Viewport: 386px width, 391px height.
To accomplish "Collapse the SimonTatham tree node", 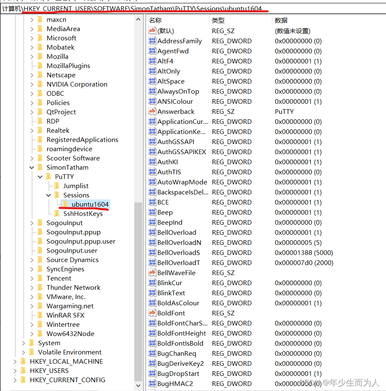I will pos(31,167).
